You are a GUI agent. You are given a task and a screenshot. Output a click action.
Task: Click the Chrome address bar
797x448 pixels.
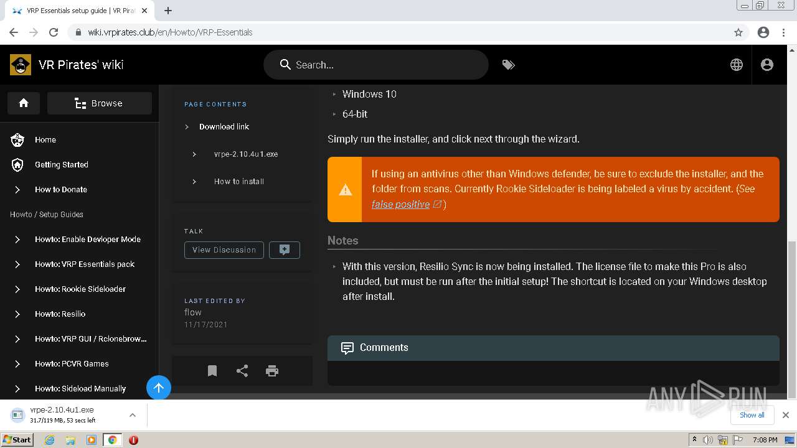pos(398,32)
